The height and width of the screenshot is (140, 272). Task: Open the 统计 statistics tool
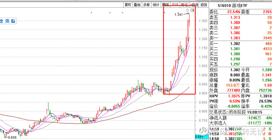pos(156,5)
